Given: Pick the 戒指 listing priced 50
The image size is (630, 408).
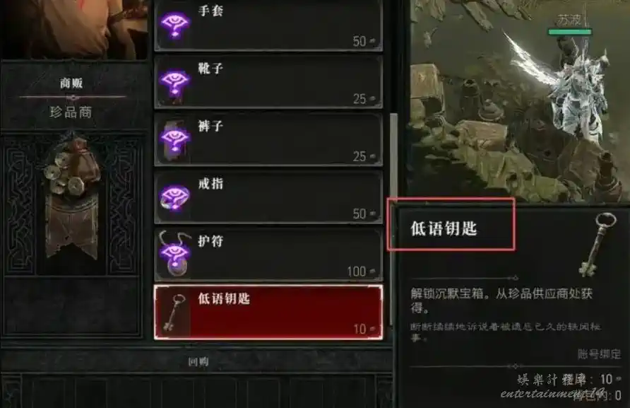Looking at the screenshot, I should [x=268, y=197].
